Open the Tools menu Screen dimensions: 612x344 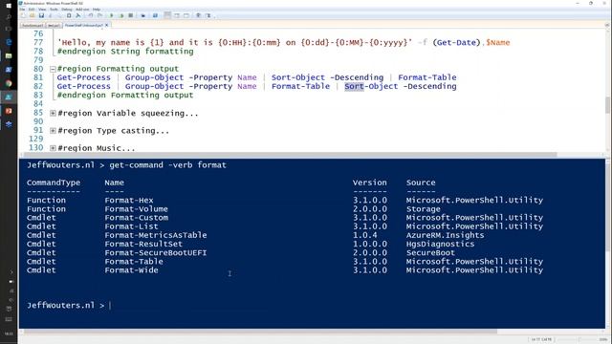(x=54, y=10)
